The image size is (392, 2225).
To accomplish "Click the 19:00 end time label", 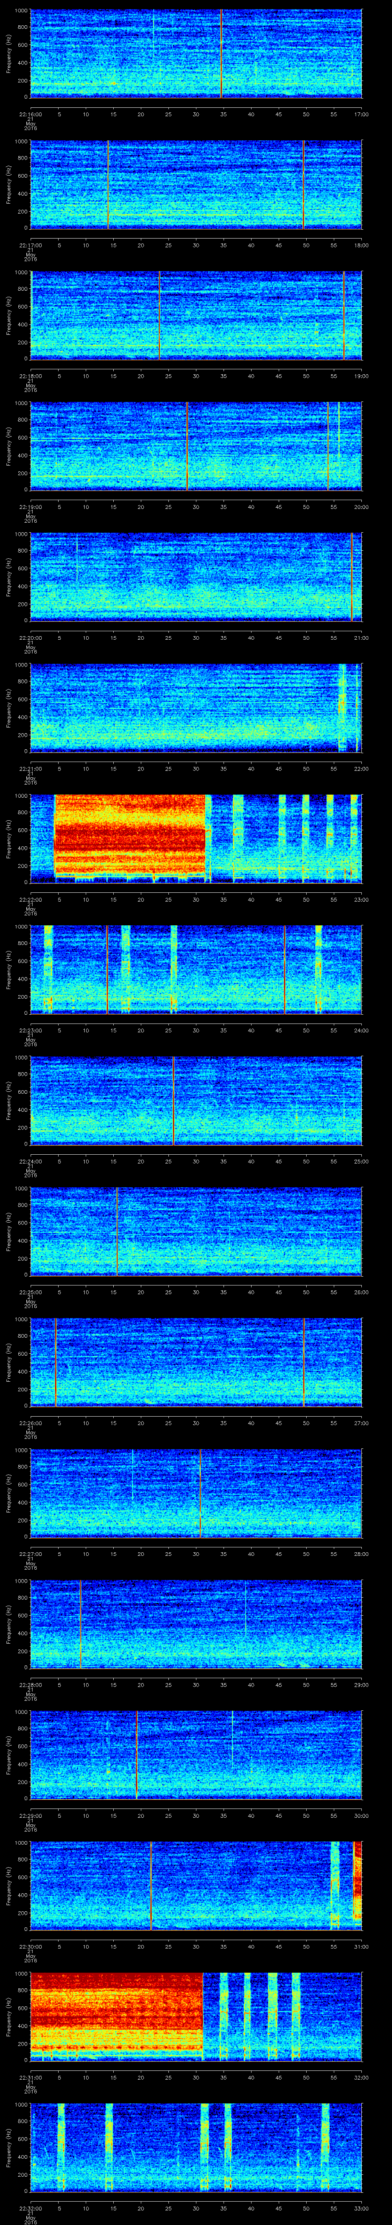I will click(361, 376).
